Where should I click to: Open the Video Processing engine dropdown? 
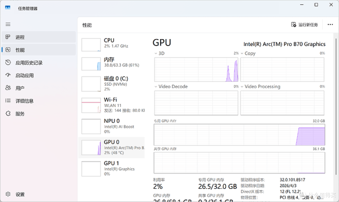(x=242, y=87)
